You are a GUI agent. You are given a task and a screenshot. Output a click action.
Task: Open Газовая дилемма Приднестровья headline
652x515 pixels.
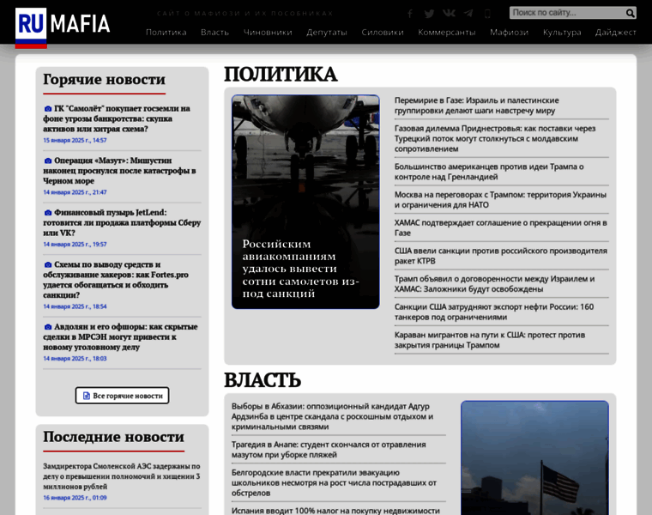click(x=495, y=138)
